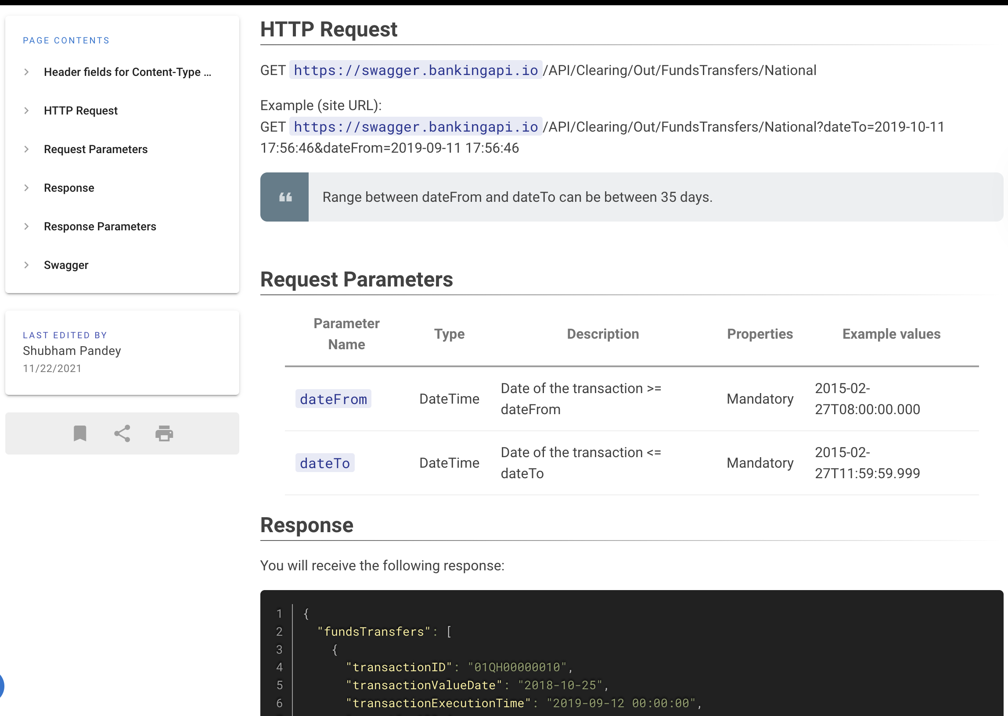This screenshot has height=716, width=1008.
Task: Click the example value 2015-02-27T08:00:00.000
Action: [867, 399]
